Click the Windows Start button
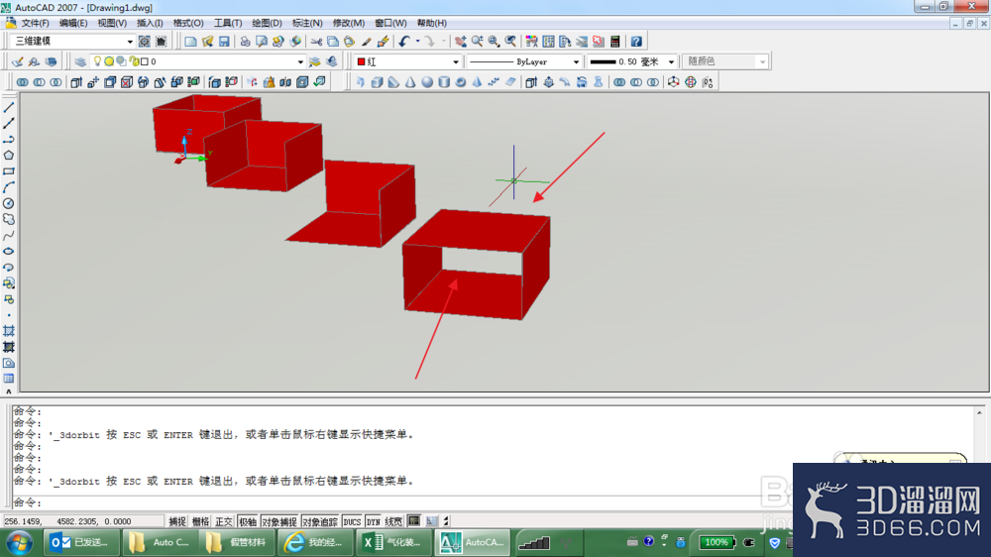Screen dimensions: 991x557 click(x=19, y=542)
